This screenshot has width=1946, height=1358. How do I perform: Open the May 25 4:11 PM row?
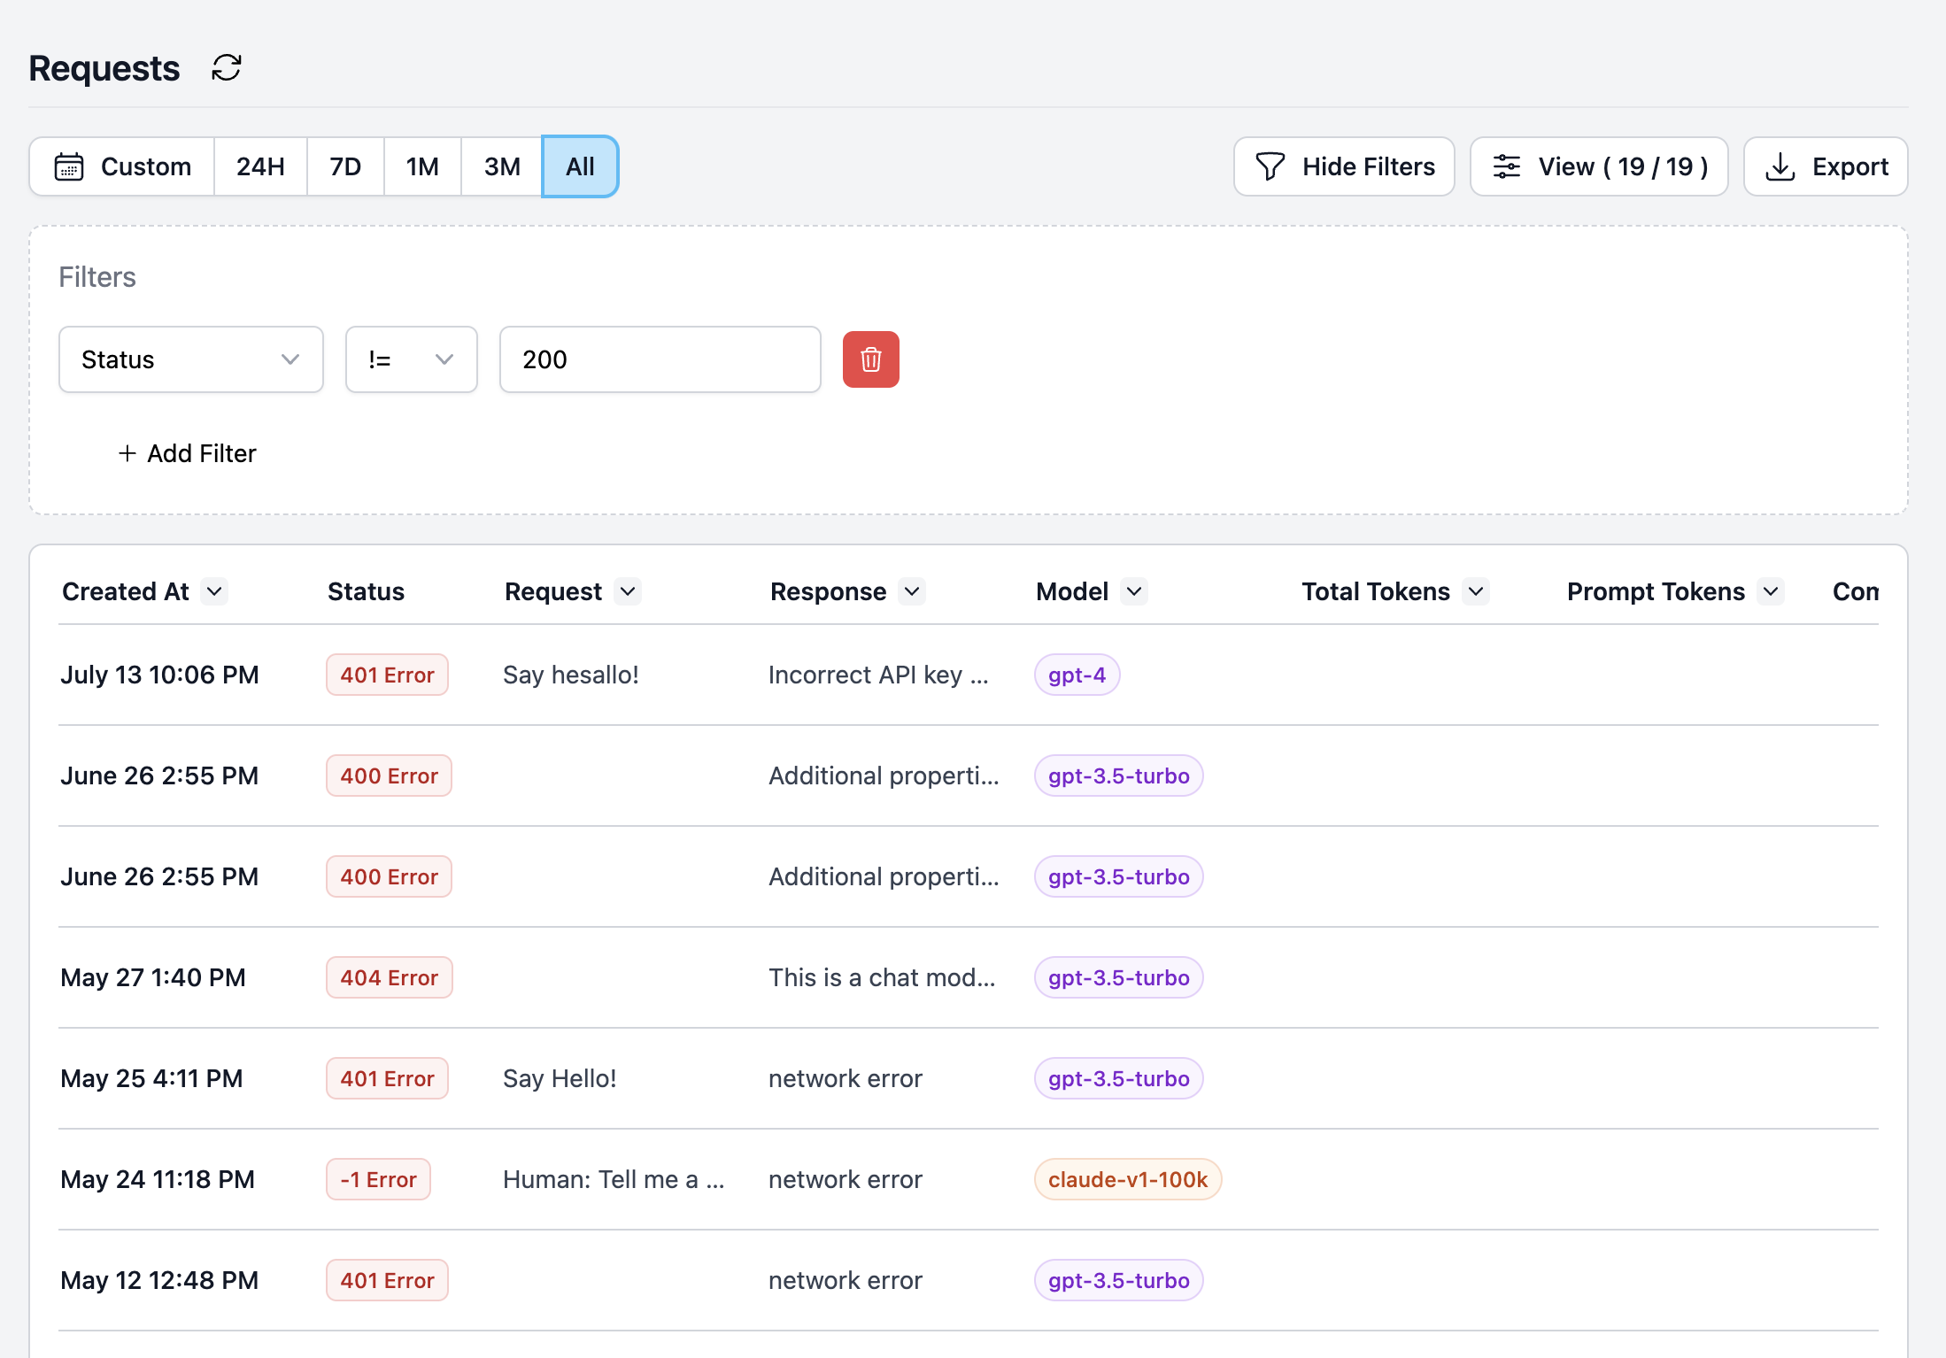click(x=969, y=1078)
